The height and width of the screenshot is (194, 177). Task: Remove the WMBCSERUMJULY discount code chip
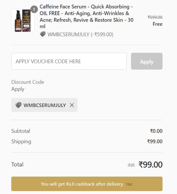[x=72, y=105]
